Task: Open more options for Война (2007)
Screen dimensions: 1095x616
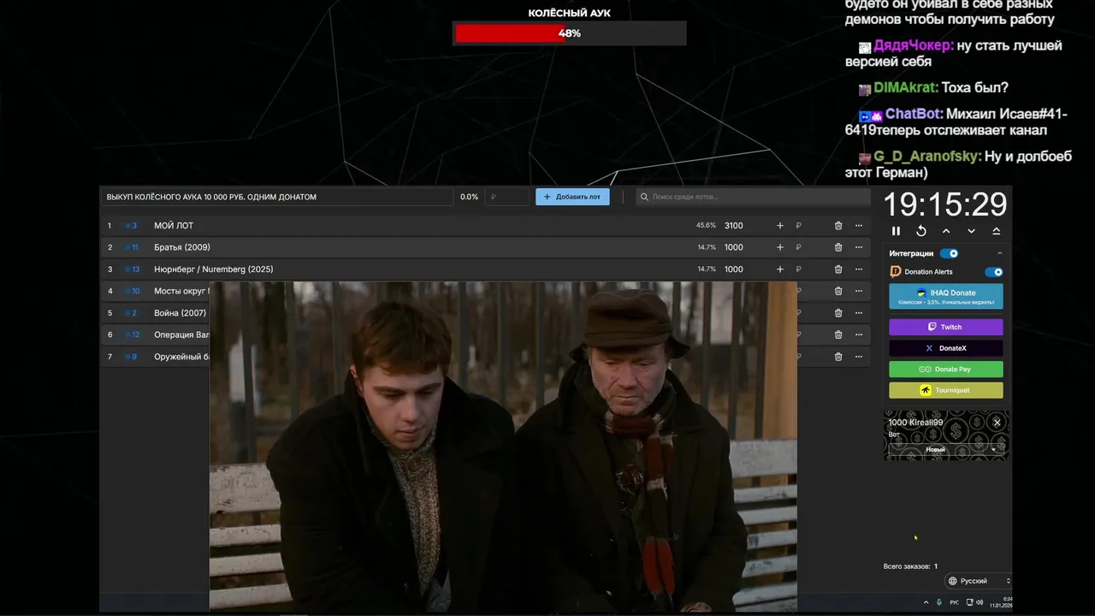Action: (859, 313)
